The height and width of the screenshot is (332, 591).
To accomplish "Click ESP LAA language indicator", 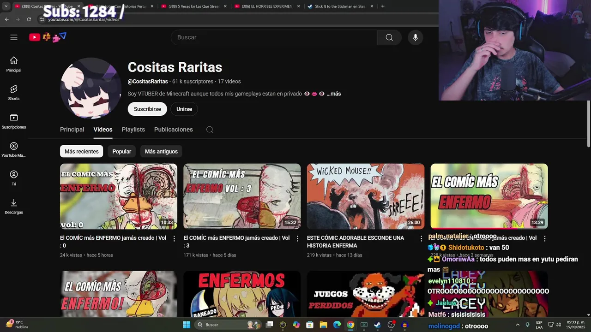I will click(539, 325).
